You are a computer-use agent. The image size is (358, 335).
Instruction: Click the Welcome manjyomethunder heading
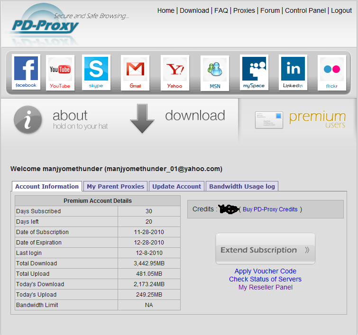point(116,169)
